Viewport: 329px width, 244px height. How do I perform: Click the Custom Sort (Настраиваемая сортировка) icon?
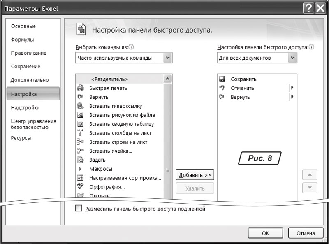click(x=81, y=178)
